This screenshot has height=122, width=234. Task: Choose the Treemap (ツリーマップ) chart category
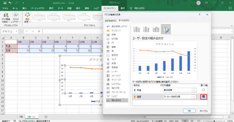coord(117,76)
